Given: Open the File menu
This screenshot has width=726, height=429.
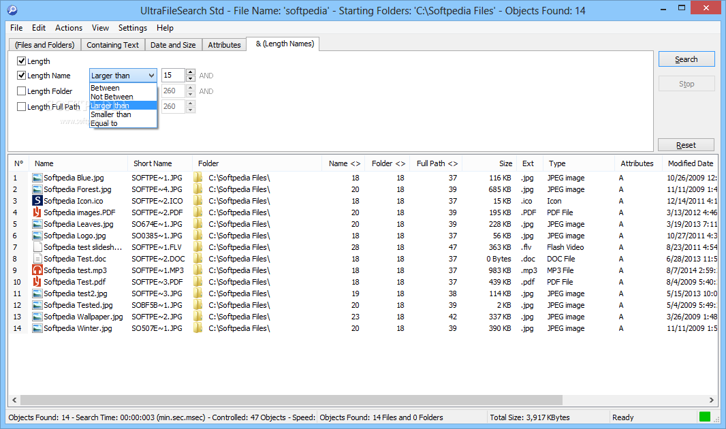Looking at the screenshot, I should point(16,28).
